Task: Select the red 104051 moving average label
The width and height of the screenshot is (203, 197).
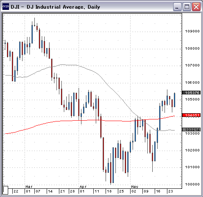Action: [x=191, y=115]
